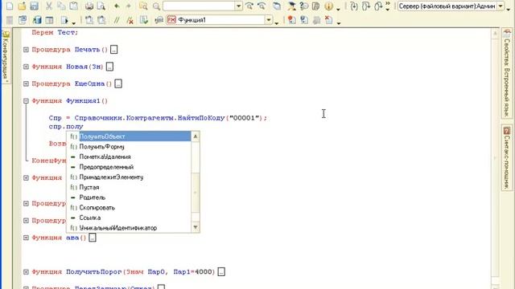The height and width of the screenshot is (289, 515).
Task: Select УникальныйИдентификатор in the autocomplete list
Action: pos(130,228)
